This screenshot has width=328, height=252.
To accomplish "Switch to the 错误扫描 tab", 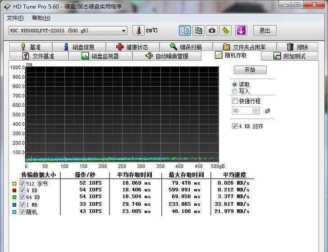I will 186,47.
